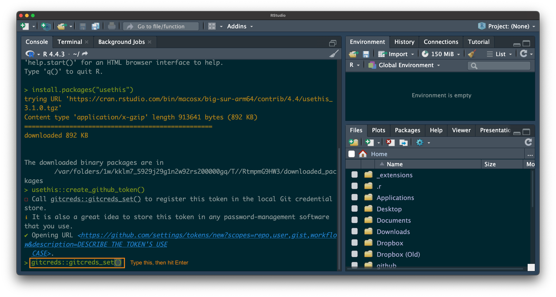
Task: Click the Go to file/function search field
Action: click(x=161, y=26)
